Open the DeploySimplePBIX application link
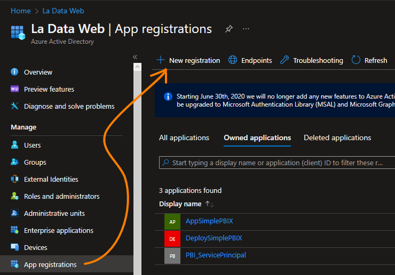 214,238
